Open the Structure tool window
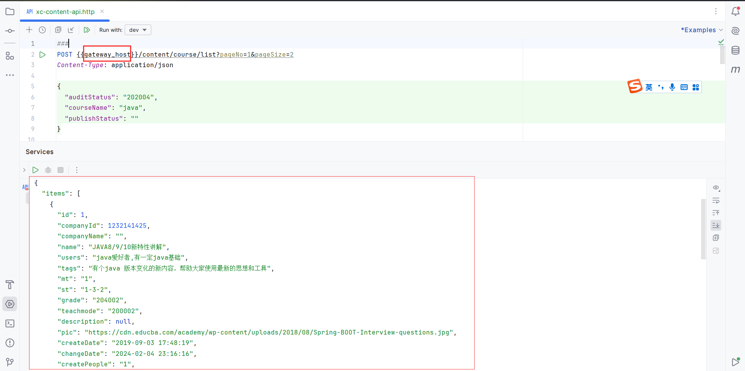Viewport: 745px width, 371px height. 10,56
